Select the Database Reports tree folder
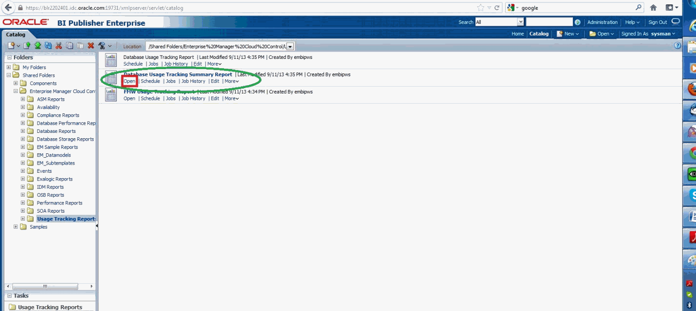Screen dimensions: 696x311 pyautogui.click(x=56, y=131)
